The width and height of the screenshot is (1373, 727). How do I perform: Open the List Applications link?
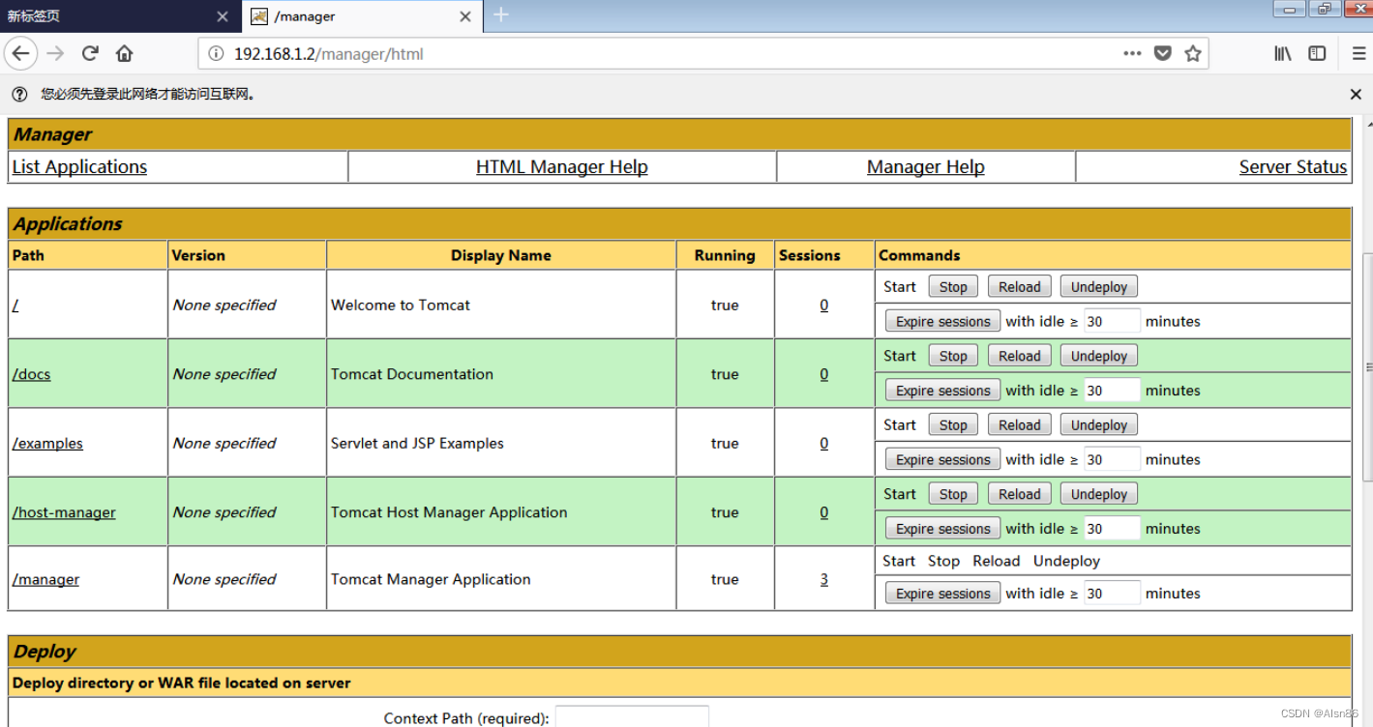click(79, 167)
